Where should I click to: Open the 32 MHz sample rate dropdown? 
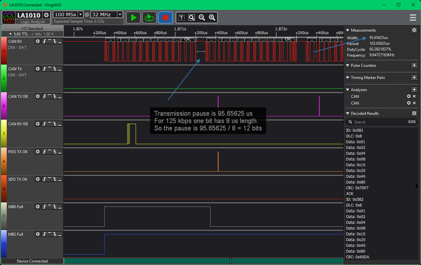(x=120, y=14)
